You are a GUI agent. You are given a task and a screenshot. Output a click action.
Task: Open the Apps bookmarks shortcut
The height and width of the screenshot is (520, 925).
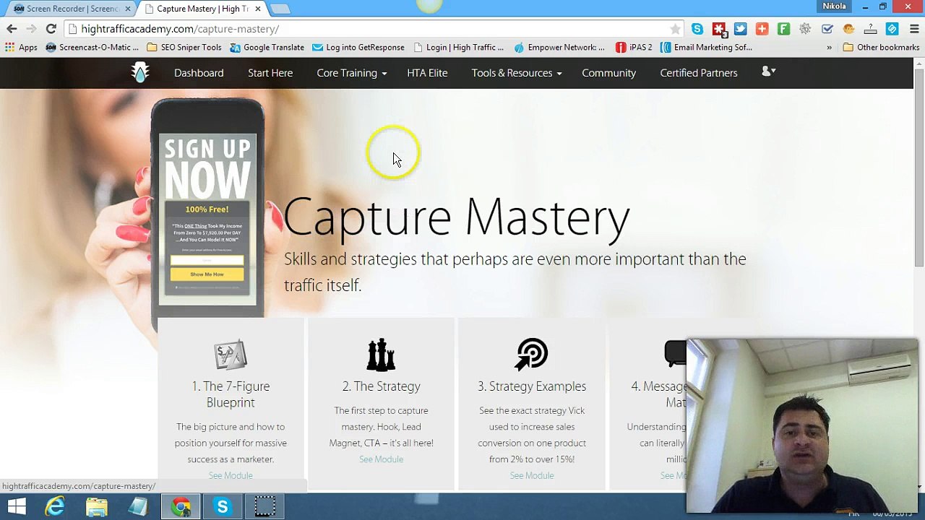(x=21, y=48)
